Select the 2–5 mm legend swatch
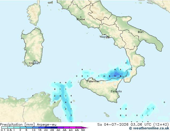Image resolution: width=170 pixels, height=131 pixels. (23, 128)
